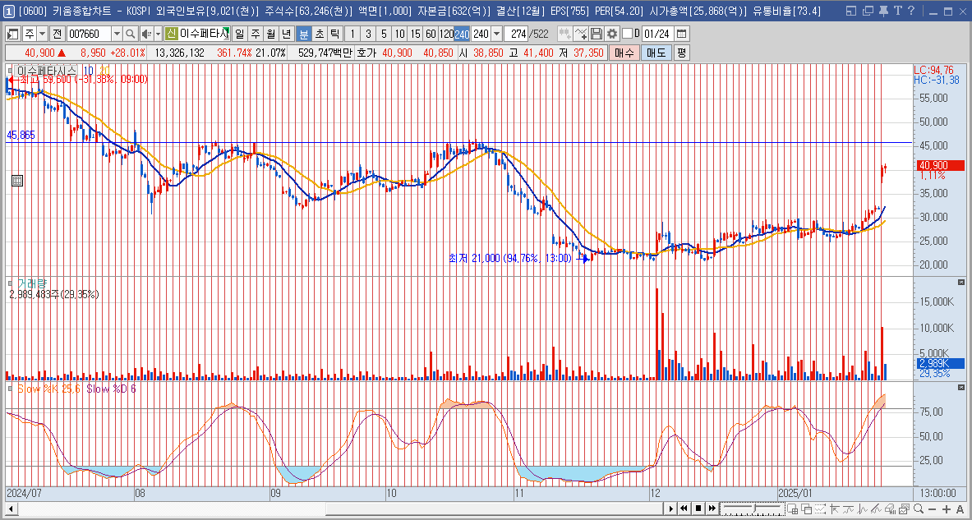Image resolution: width=972 pixels, height=520 pixels.
Task: Play chart replay button
Action: click(670, 508)
